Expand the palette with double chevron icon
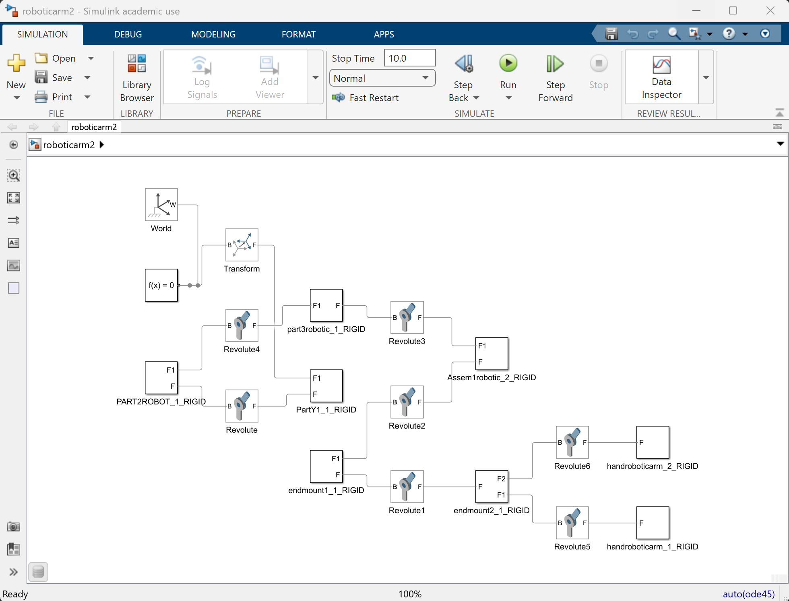The image size is (789, 601). pos(14,572)
